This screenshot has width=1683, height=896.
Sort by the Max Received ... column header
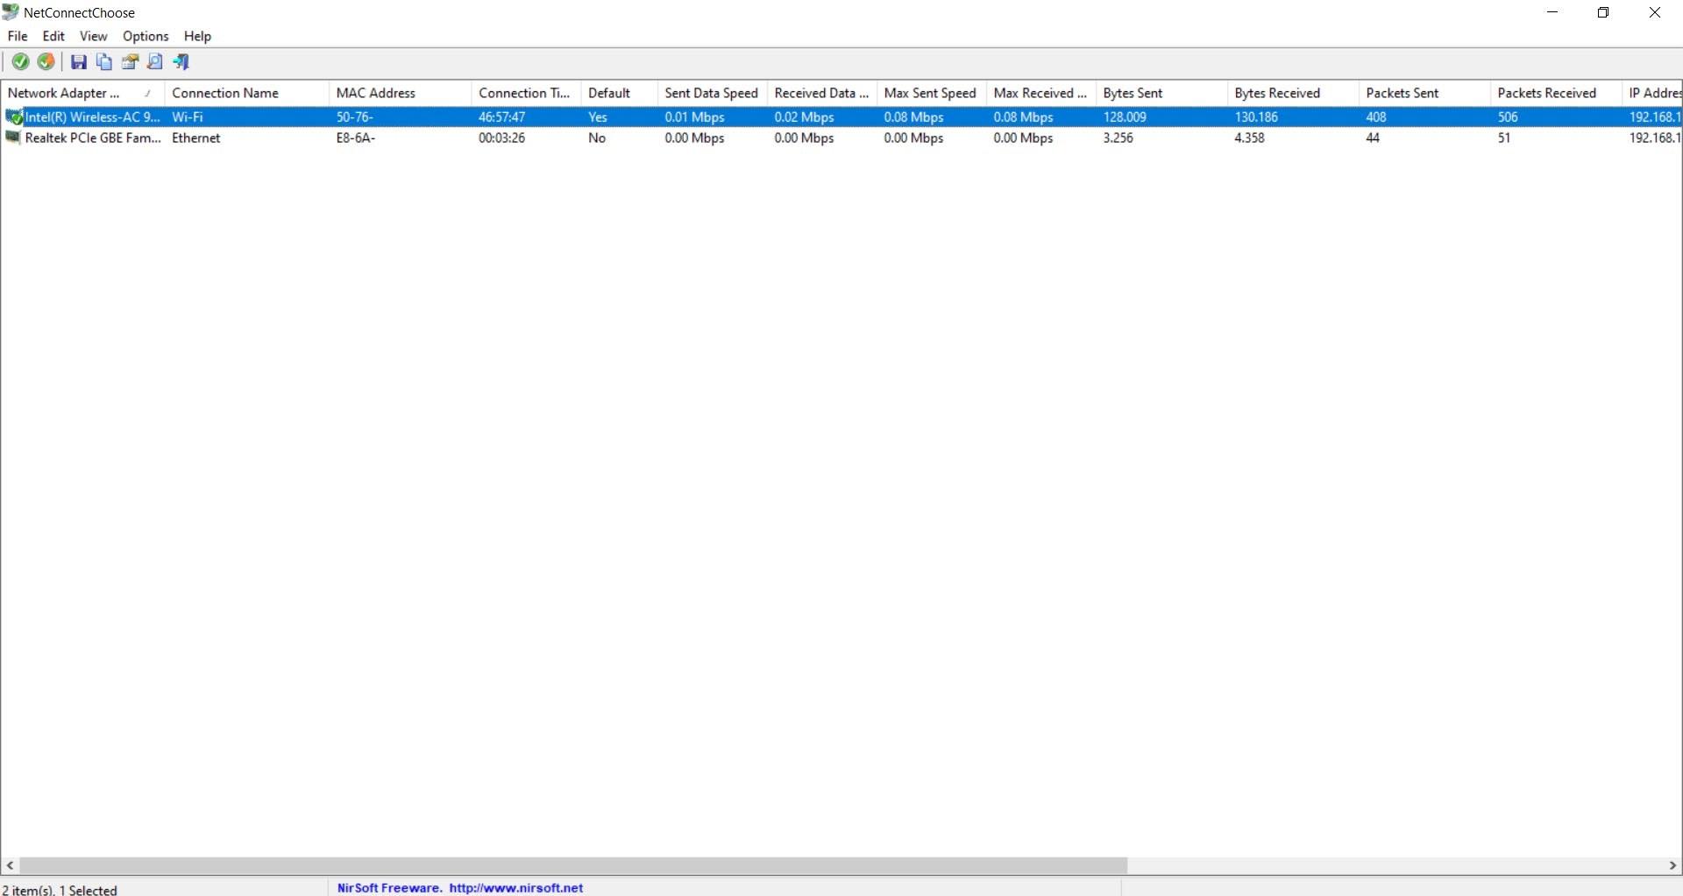[x=1041, y=93]
